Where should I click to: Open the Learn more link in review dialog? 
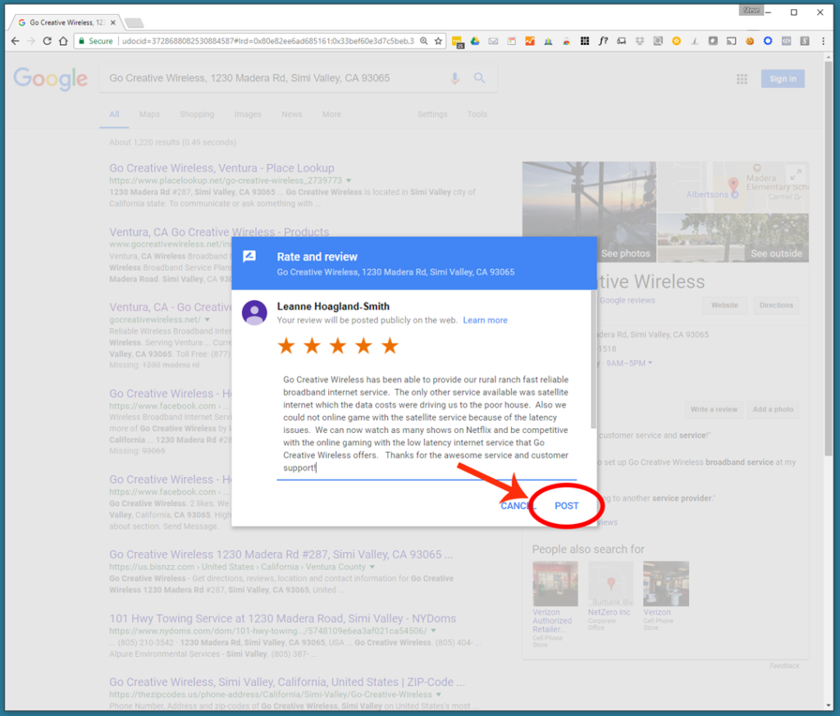point(485,321)
